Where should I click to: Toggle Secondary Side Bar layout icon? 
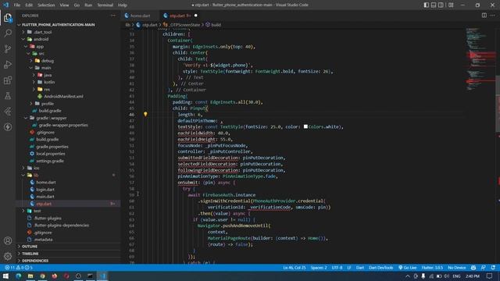441,5
